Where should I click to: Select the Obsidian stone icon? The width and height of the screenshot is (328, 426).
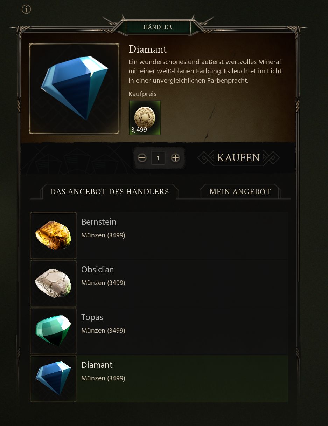pos(53,283)
